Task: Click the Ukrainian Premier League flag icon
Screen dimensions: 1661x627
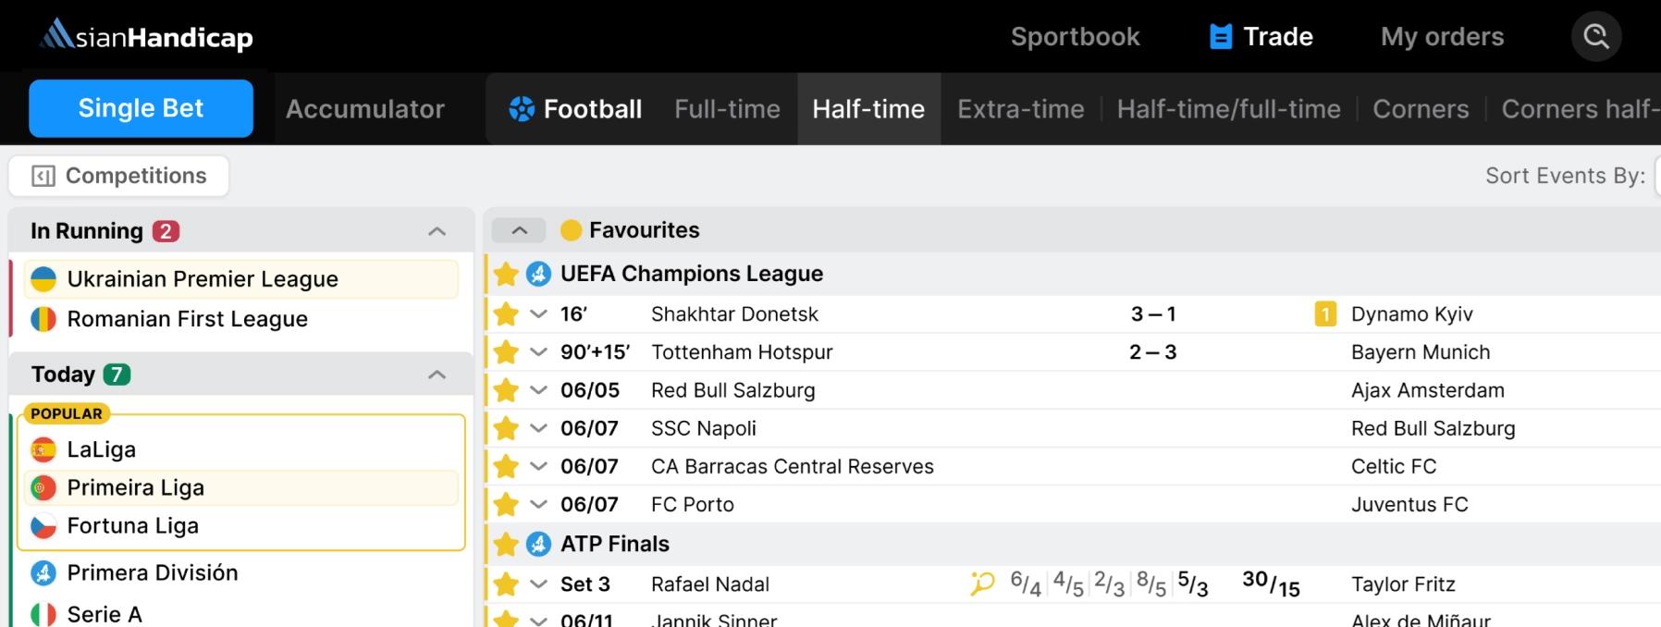Action: [43, 279]
